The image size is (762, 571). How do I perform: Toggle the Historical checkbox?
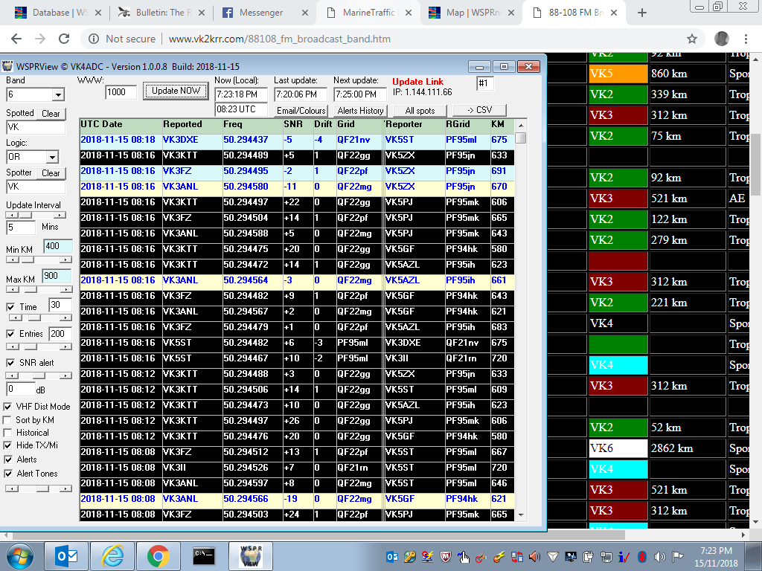[8, 433]
